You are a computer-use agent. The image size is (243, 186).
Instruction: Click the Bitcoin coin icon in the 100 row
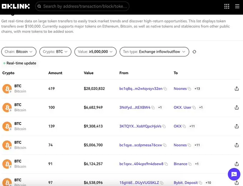point(7,107)
